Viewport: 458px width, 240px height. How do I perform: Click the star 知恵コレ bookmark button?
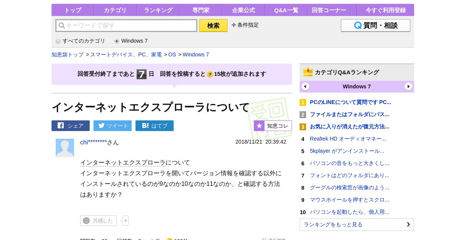(273, 126)
